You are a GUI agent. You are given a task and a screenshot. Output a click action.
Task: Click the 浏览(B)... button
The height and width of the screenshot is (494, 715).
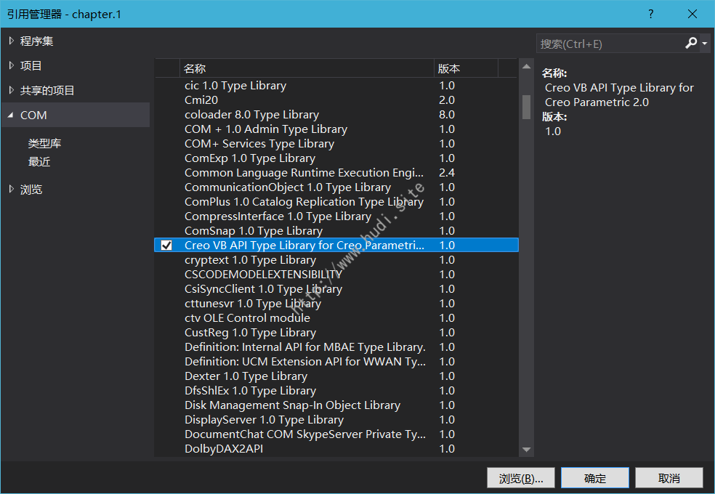click(x=521, y=478)
